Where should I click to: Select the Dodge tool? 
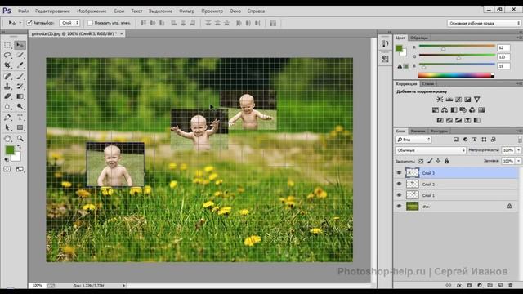tap(20, 106)
